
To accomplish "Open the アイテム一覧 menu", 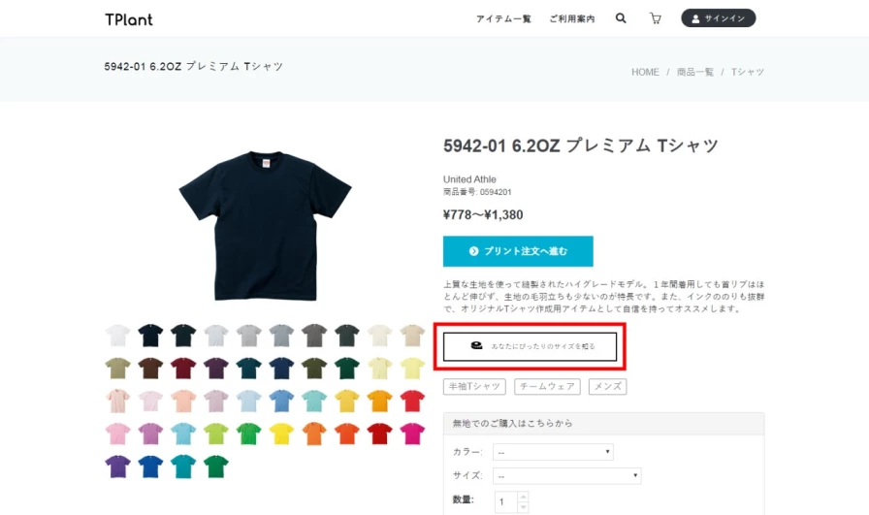I will point(503,18).
